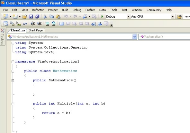The height and width of the screenshot is (133, 190).
Task: Start debugging with green play arrow
Action: click(x=102, y=16)
